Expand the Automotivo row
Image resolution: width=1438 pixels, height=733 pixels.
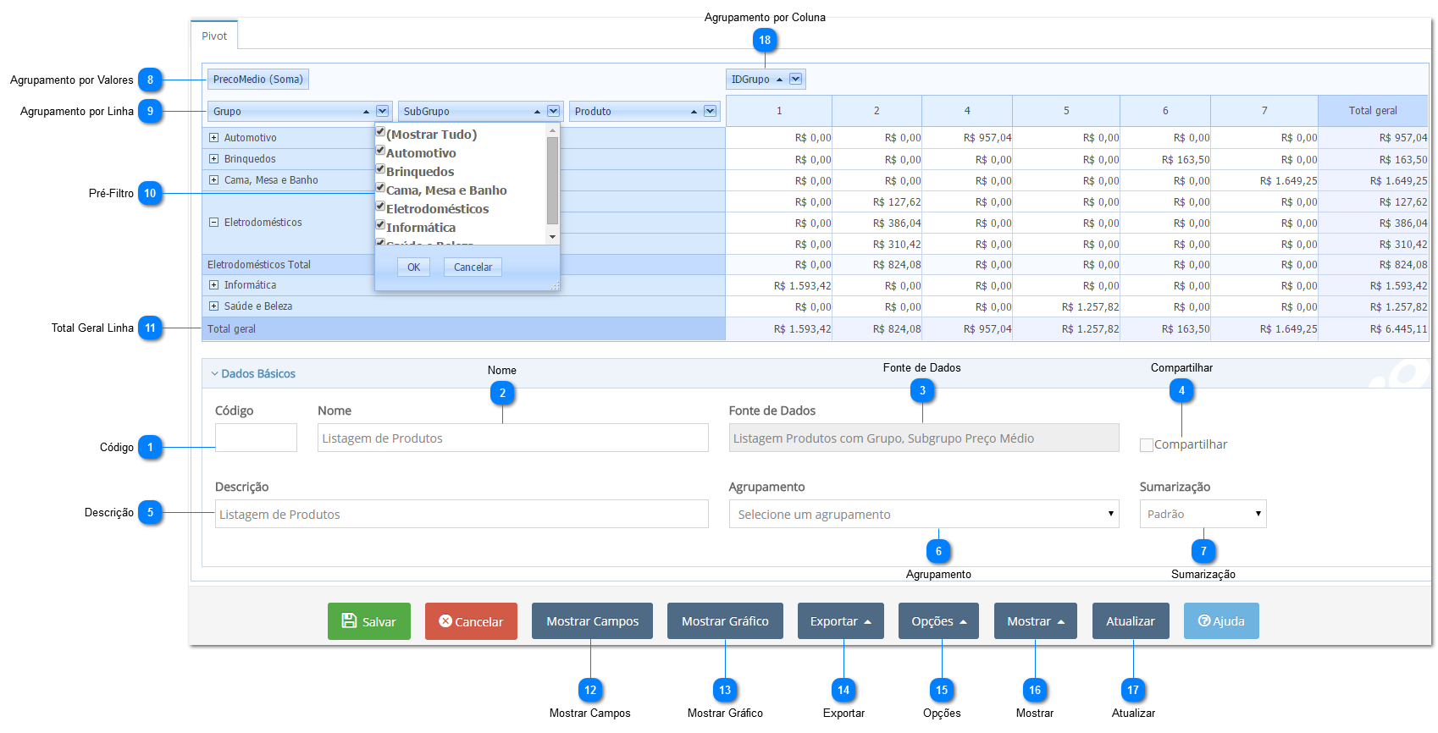[213, 137]
